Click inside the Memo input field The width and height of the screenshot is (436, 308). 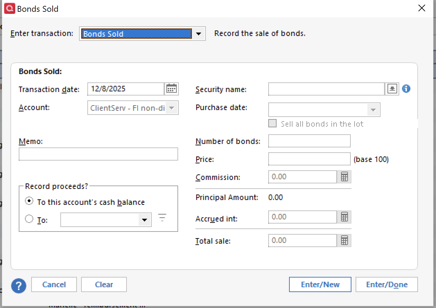point(98,154)
